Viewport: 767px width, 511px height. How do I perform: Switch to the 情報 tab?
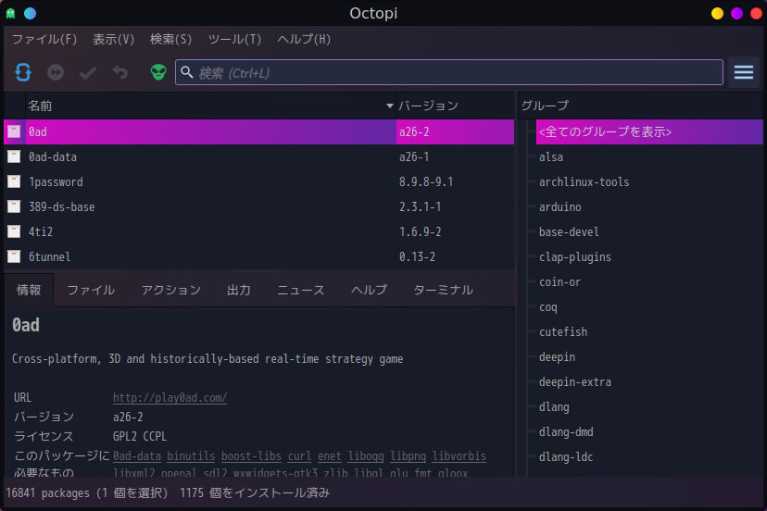click(x=29, y=290)
